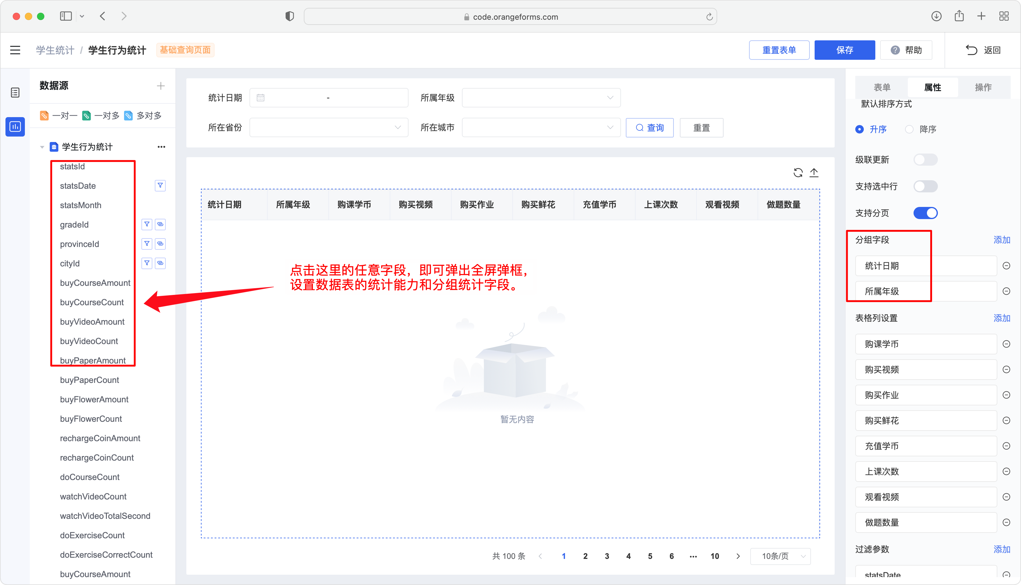Switch to the 属性 tab
1021x585 pixels.
[x=933, y=87]
